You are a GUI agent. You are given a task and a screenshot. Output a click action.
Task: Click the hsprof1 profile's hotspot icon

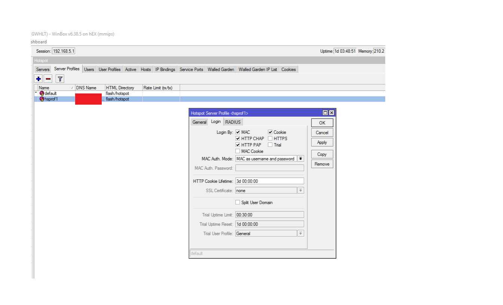(x=42, y=99)
